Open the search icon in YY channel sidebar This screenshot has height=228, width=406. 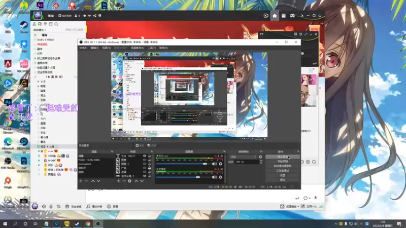56,24
